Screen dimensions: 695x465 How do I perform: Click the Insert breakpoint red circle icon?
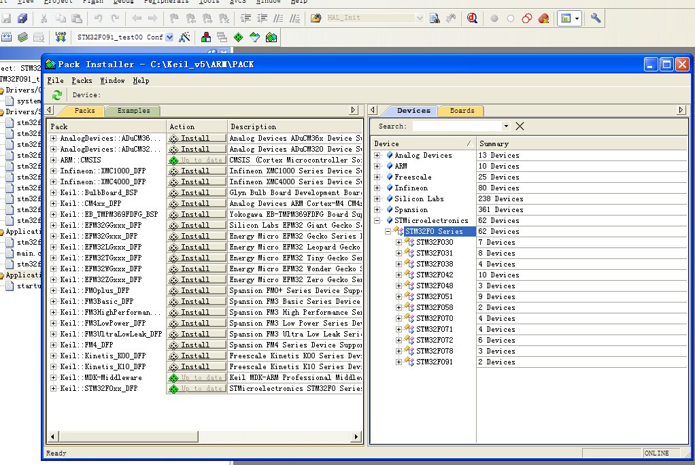pos(494,18)
